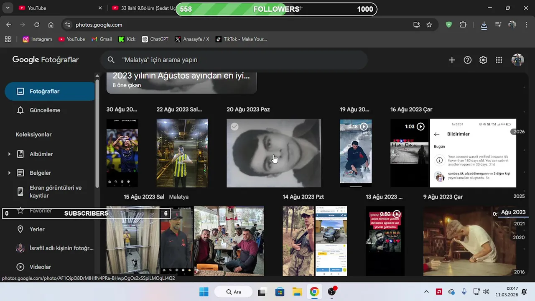The width and height of the screenshot is (535, 301).
Task: Click the Google Photos search field
Action: [x=234, y=60]
